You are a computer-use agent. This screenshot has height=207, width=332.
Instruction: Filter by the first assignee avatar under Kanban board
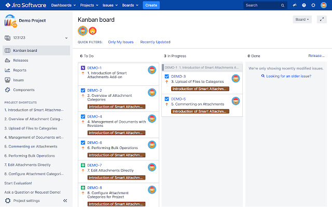82,31
